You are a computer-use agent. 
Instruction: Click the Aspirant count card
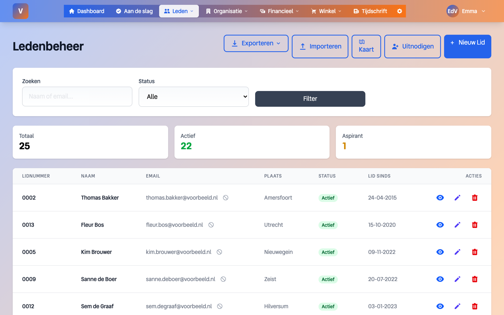(x=413, y=142)
